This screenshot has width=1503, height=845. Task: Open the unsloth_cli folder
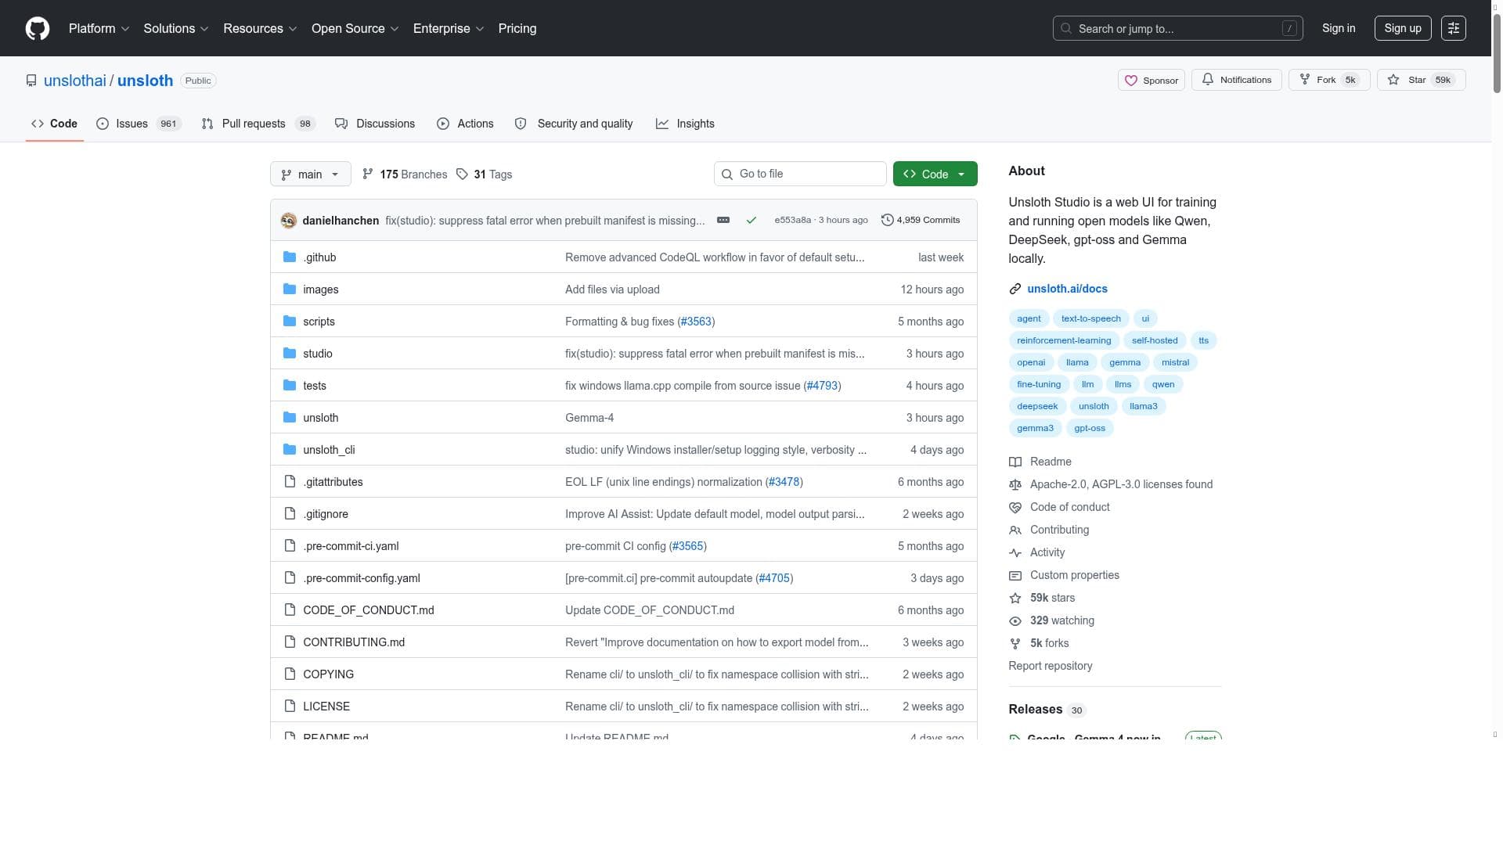click(x=329, y=450)
